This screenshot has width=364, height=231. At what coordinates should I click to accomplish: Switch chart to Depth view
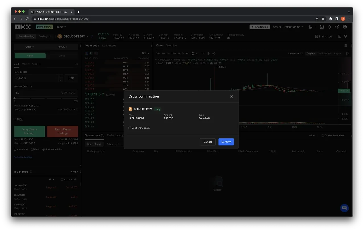338,54
